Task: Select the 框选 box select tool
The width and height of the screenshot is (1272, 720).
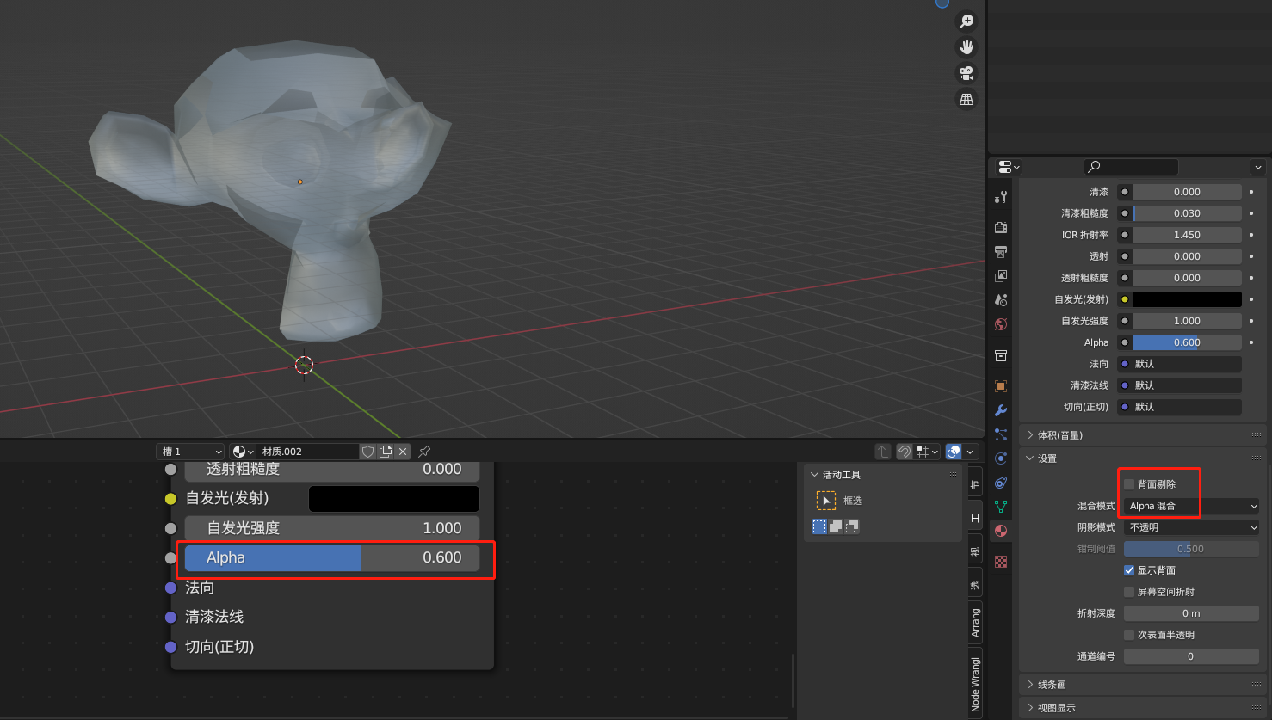Action: point(826,501)
